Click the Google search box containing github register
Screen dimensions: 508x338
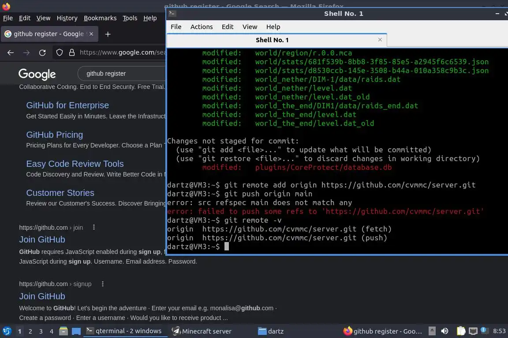click(122, 74)
